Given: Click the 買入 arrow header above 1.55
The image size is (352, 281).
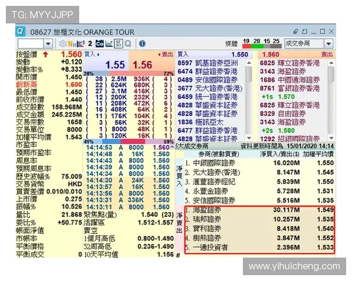Looking at the screenshot, I should click(x=92, y=54).
